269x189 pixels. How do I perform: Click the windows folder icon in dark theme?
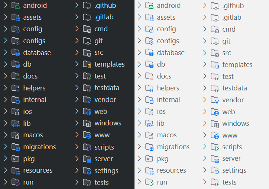point(87,123)
